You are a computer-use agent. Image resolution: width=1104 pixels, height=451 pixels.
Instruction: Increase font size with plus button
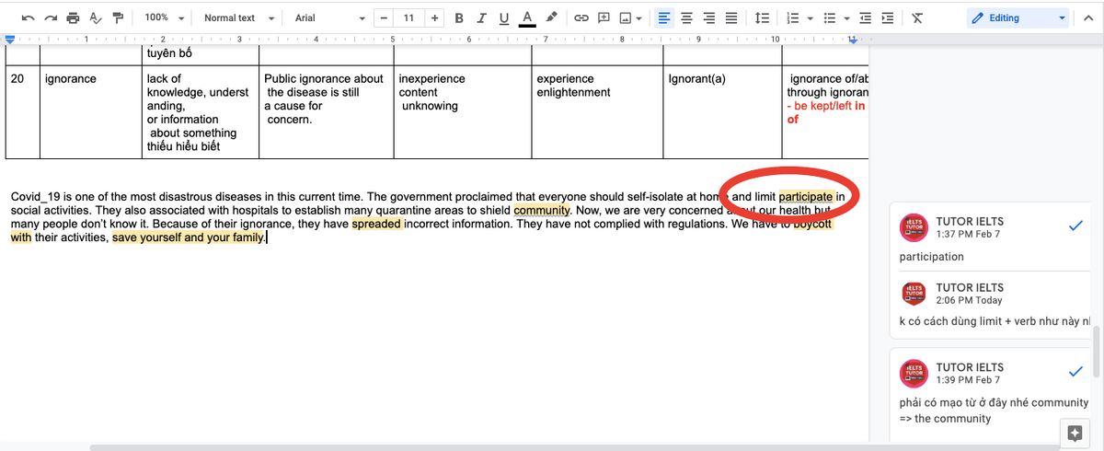click(434, 17)
